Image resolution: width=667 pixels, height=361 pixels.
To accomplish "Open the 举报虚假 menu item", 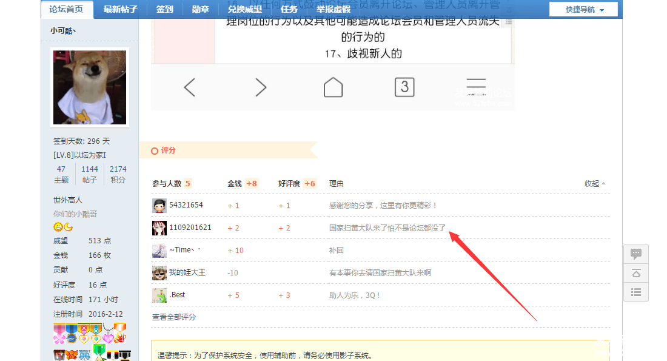I will (x=333, y=9).
